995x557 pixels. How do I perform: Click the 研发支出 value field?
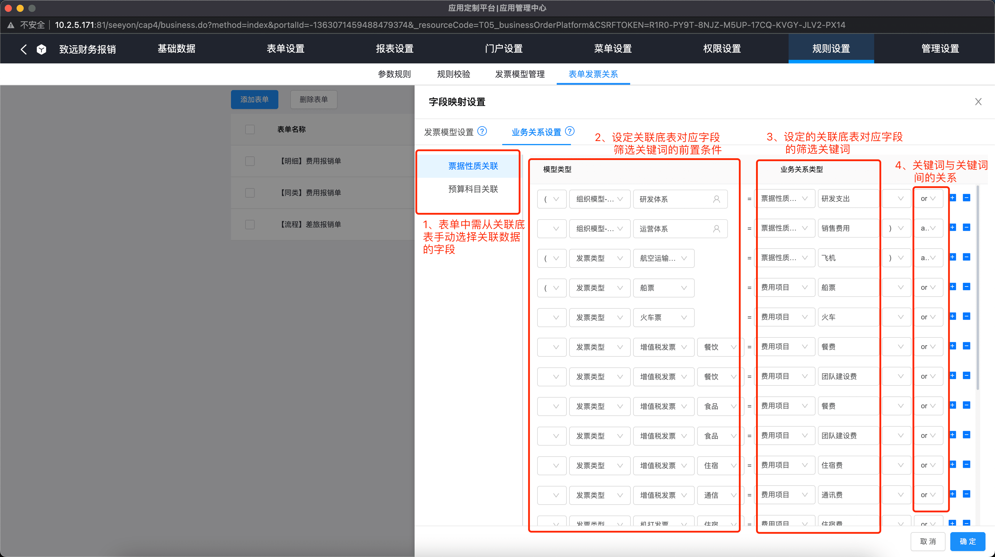coord(848,198)
